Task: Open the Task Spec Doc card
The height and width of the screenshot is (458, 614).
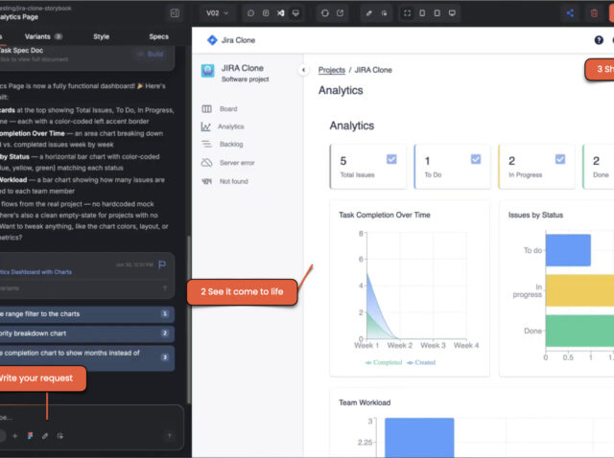Action: coord(86,57)
